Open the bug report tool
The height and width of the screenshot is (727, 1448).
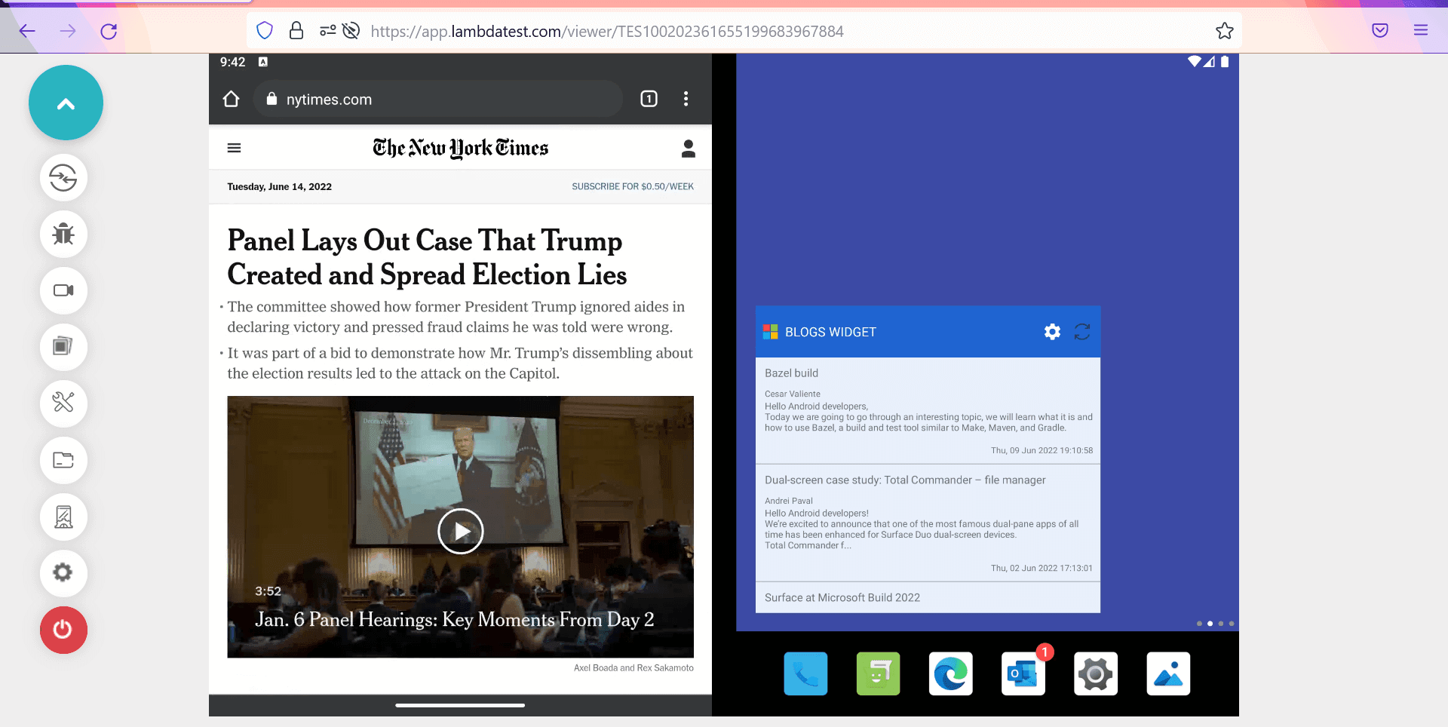(x=63, y=235)
